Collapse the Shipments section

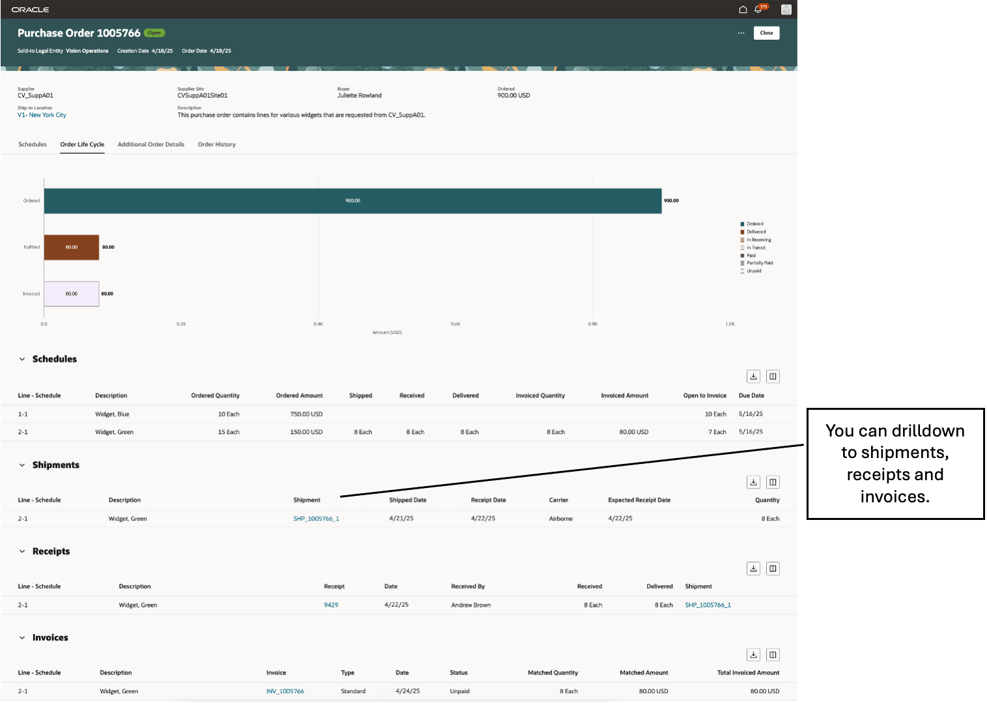(x=23, y=465)
